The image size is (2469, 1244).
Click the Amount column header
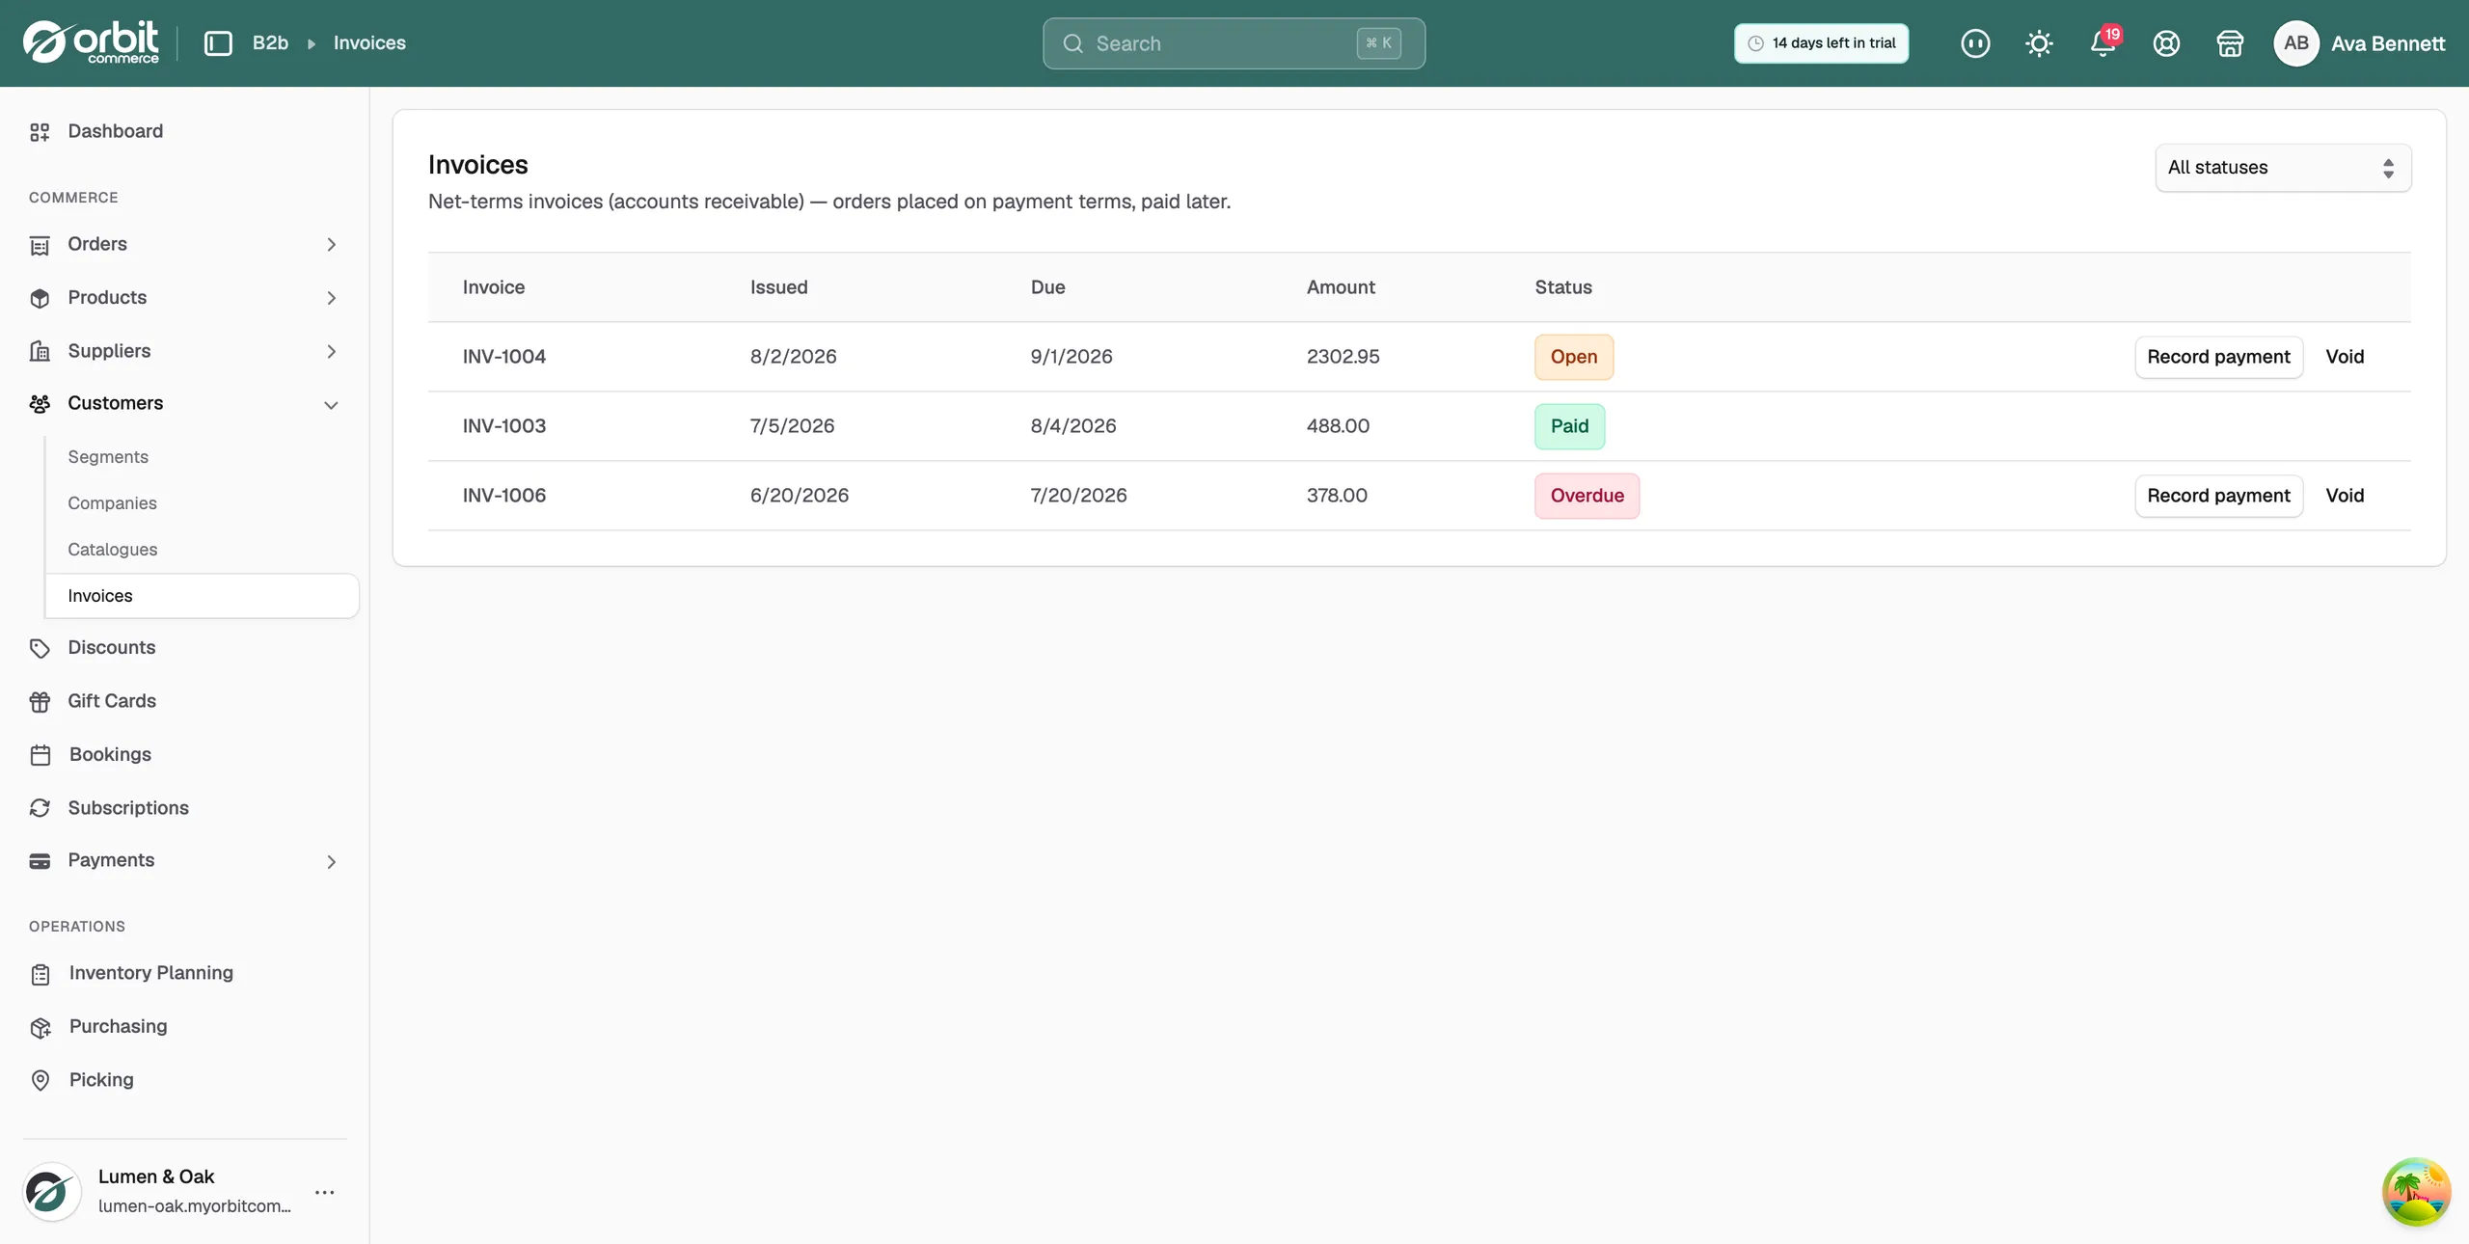[1341, 287]
